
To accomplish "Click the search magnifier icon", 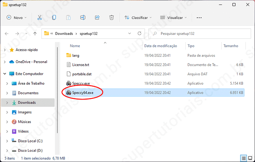I will pos(155,33).
